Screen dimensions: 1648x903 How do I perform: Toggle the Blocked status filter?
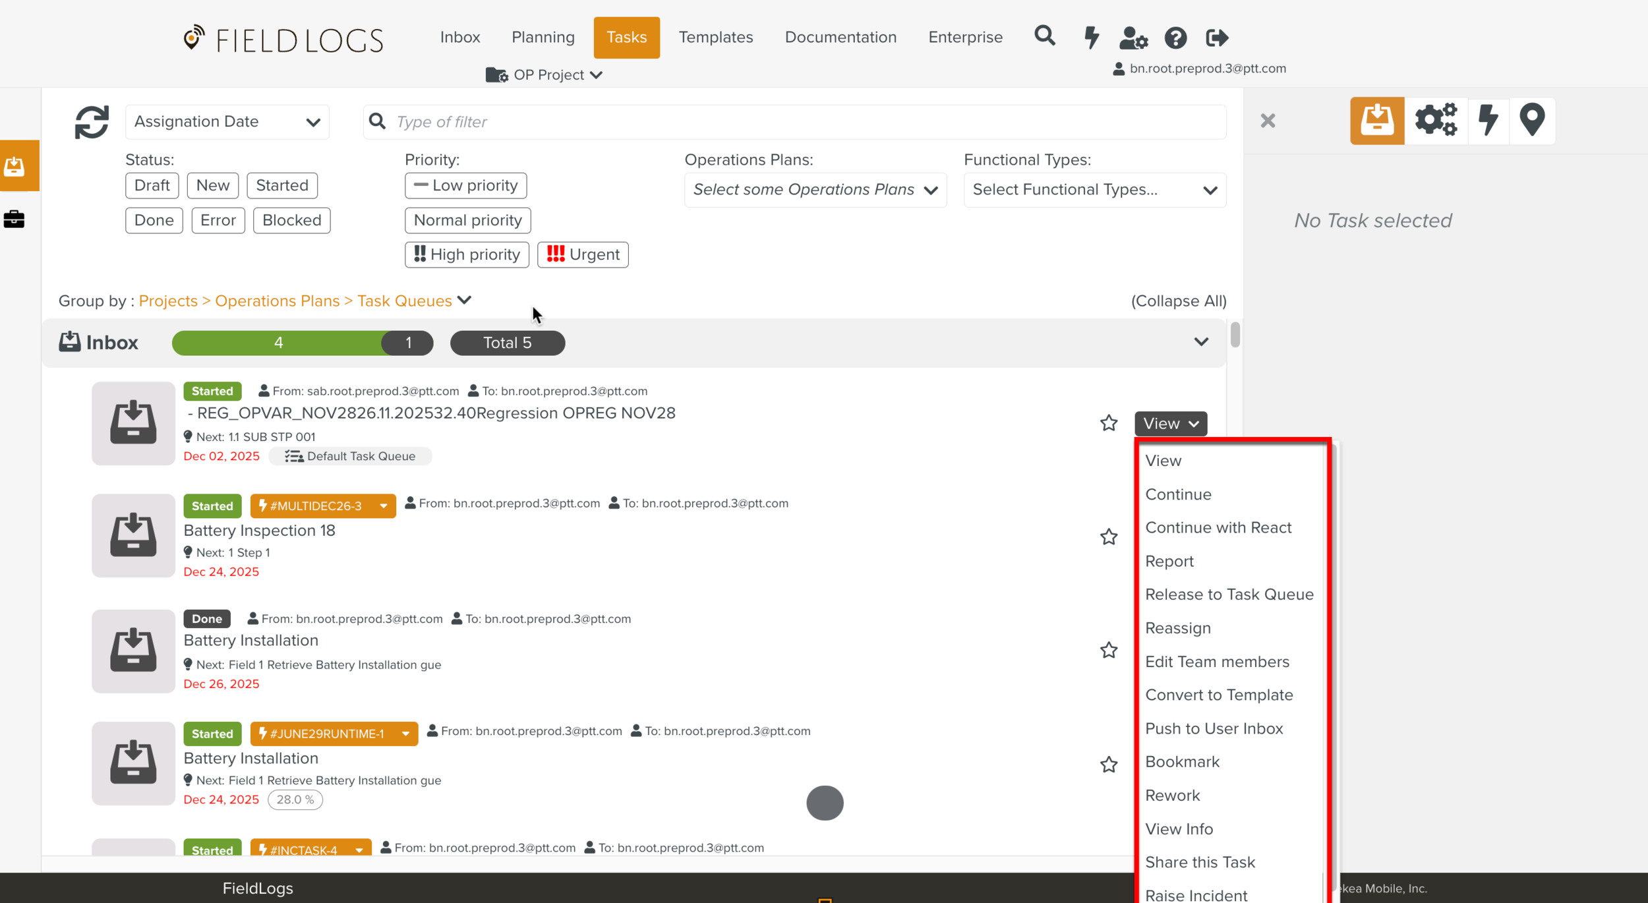[x=291, y=220]
